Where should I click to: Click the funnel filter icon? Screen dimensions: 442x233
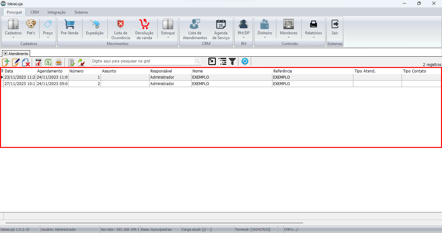(x=232, y=61)
